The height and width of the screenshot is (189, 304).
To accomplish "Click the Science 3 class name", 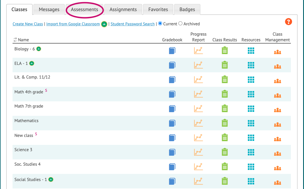I will click(x=23, y=149).
